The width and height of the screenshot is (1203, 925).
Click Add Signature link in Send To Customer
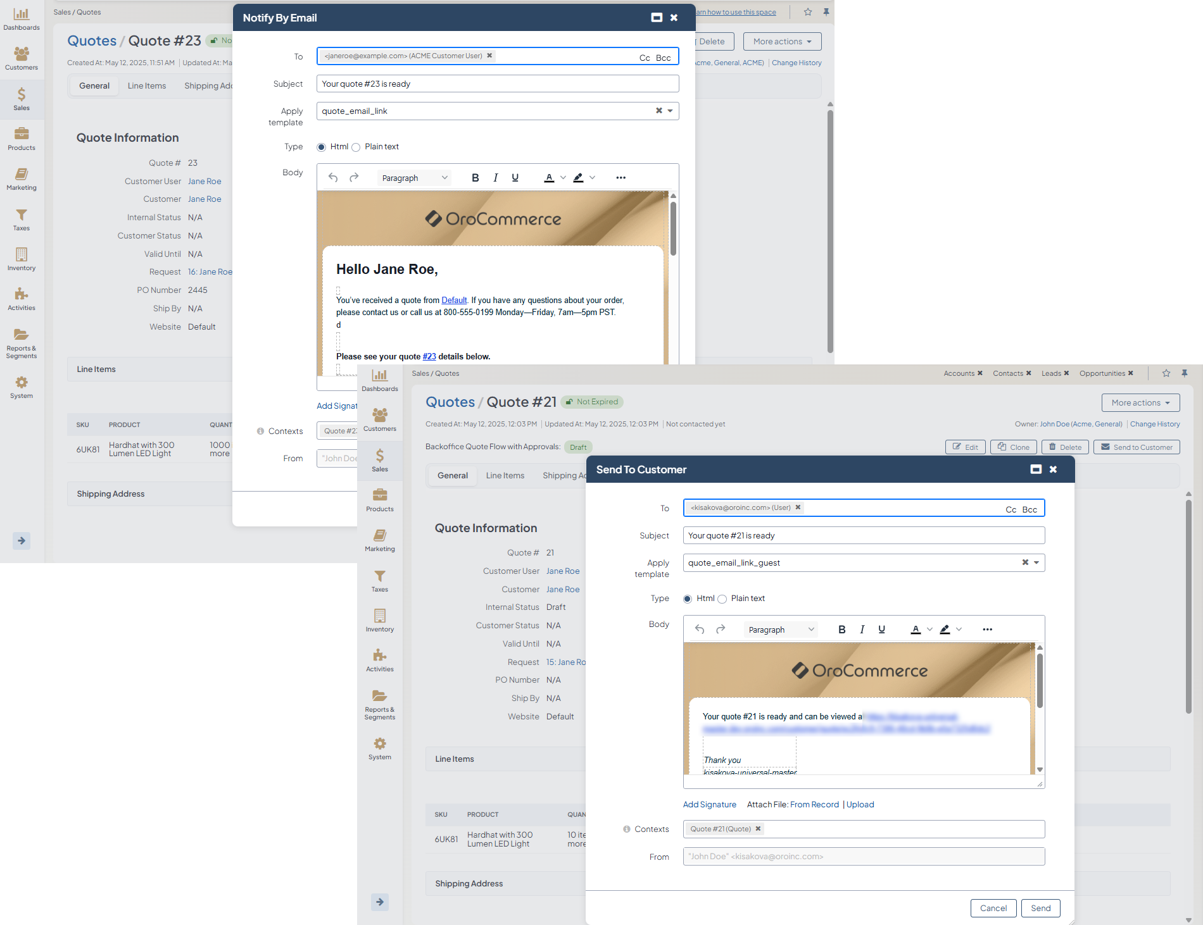709,805
